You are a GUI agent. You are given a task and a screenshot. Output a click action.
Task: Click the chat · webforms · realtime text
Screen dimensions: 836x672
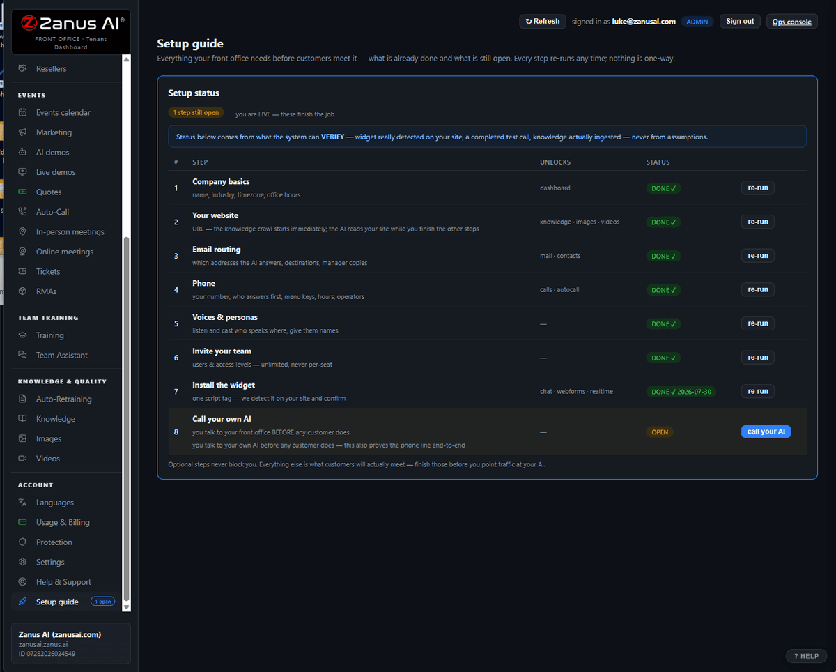coord(575,392)
